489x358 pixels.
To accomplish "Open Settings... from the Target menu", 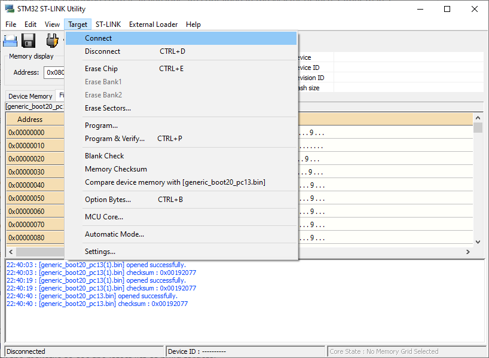I will 181,252.
